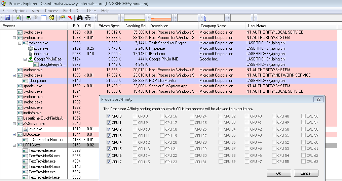The image size is (342, 181).
Task: Click the GooglePinyinDae... process icon
Action: pyautogui.click(x=31, y=59)
